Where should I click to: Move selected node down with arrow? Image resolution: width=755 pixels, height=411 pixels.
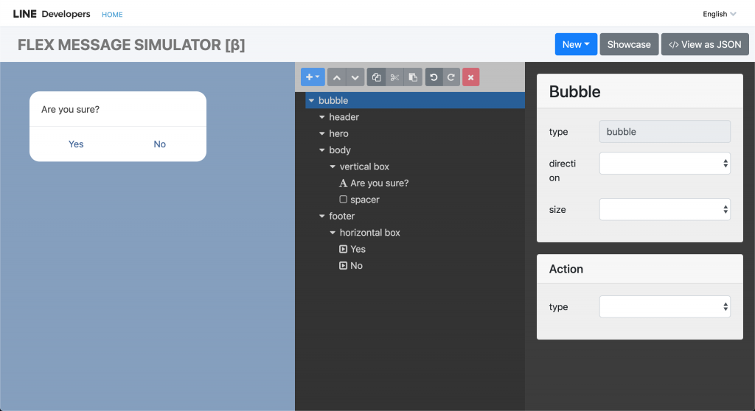coord(355,77)
